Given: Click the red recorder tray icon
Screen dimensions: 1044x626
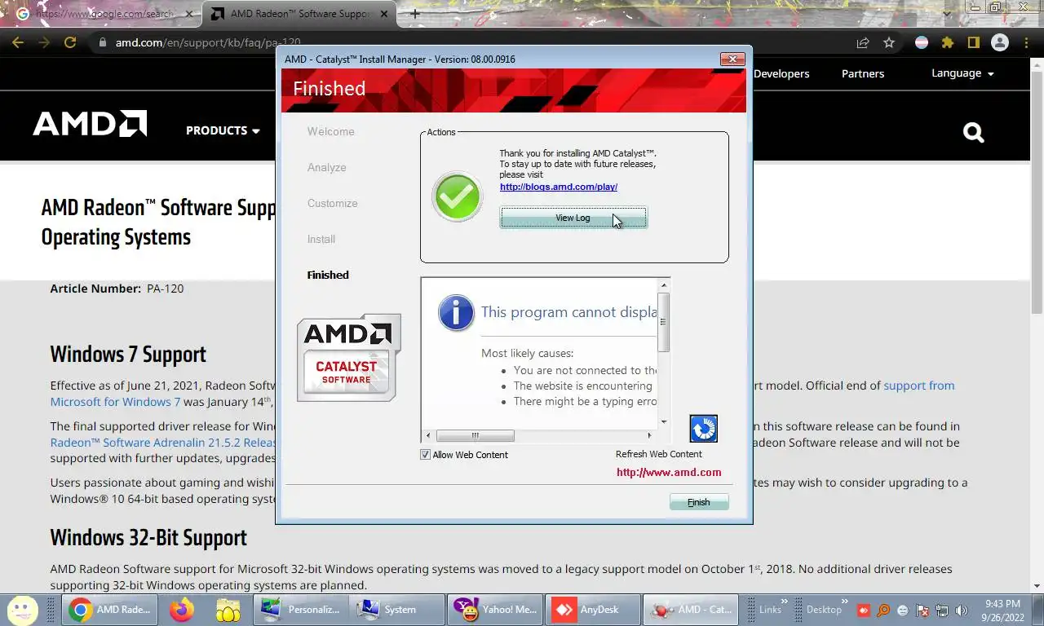Looking at the screenshot, I should point(863,610).
